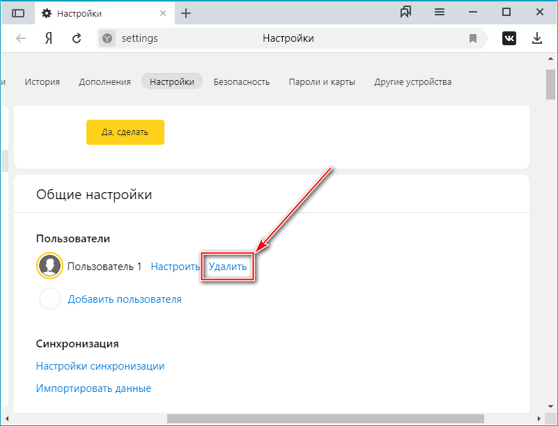Screen dimensions: 558x426
Task: Reload the page with refresh icon
Action: [77, 38]
